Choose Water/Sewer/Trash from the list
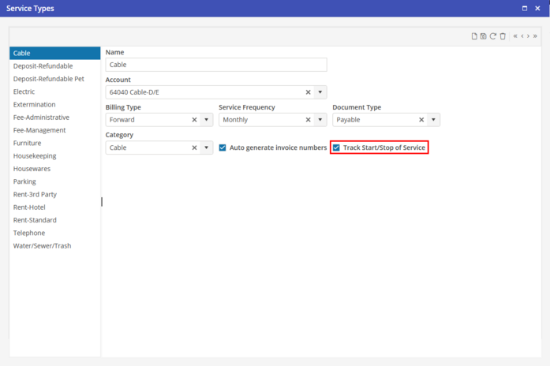The image size is (550, 366). coord(42,246)
